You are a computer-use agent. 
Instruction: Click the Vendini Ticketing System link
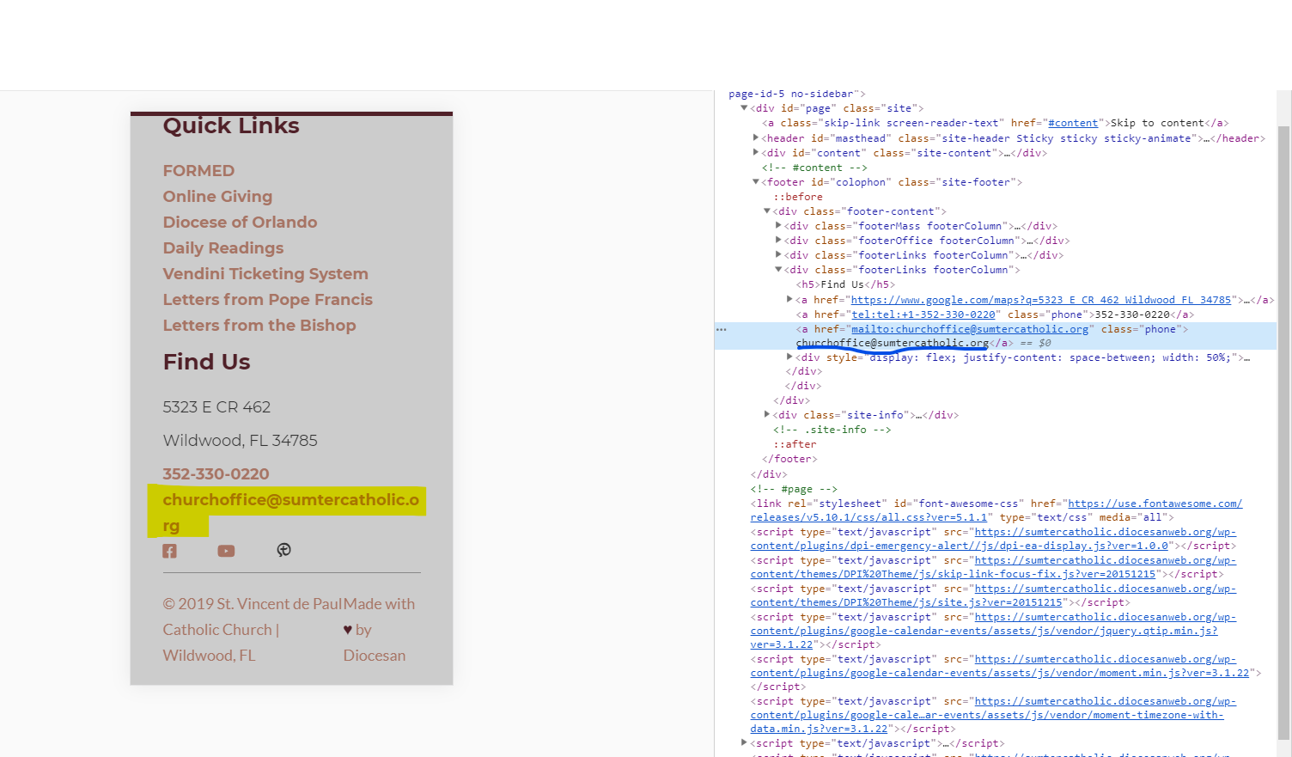tap(265, 274)
